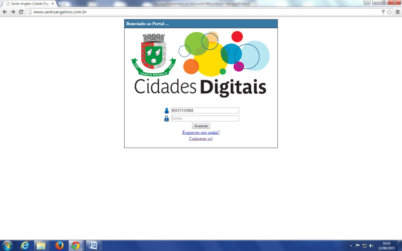Reload the page with the refresh icon
This screenshot has width=402, height=251.
[x=21, y=12]
